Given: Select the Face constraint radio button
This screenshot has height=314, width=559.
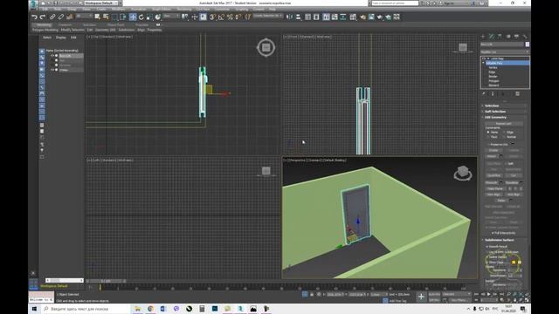Looking at the screenshot, I should click(488, 137).
